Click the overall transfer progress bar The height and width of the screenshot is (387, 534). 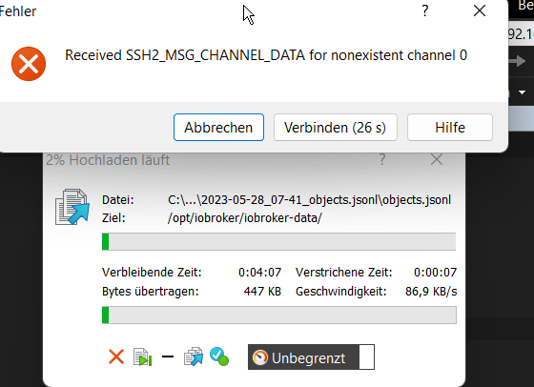[x=278, y=315]
